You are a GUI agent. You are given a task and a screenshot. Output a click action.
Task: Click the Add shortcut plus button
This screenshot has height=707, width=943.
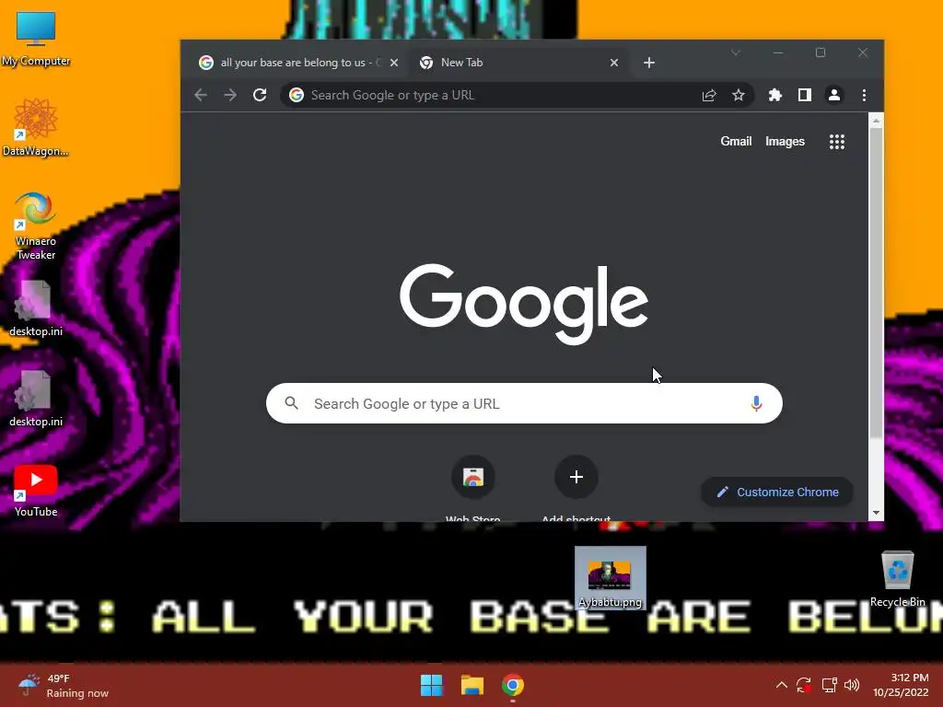pyautogui.click(x=576, y=478)
